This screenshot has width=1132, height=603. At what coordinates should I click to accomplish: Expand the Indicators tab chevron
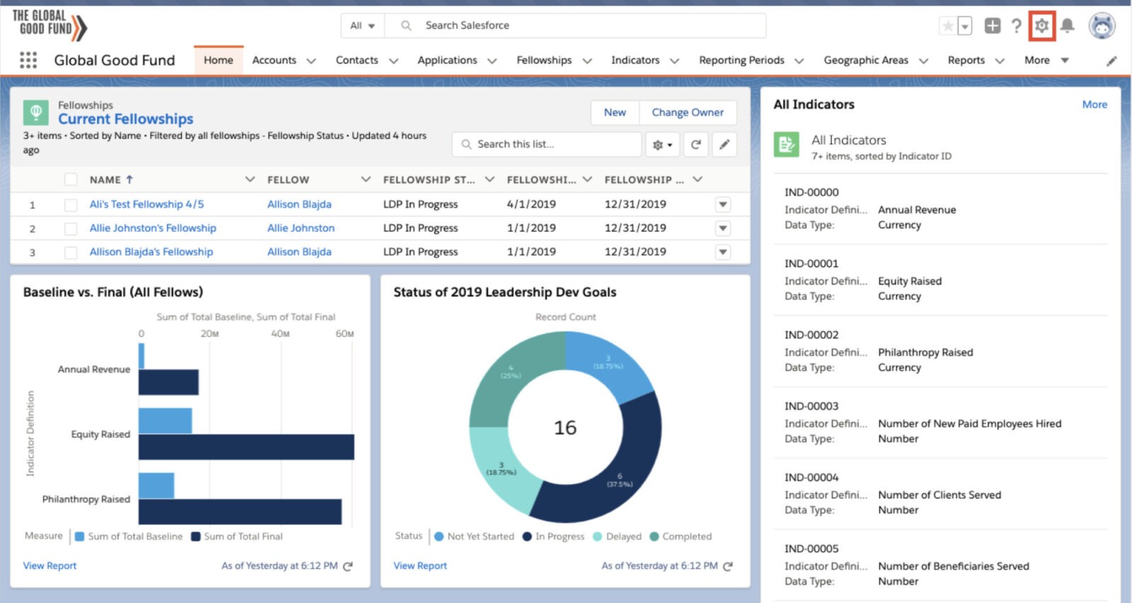[x=674, y=61]
